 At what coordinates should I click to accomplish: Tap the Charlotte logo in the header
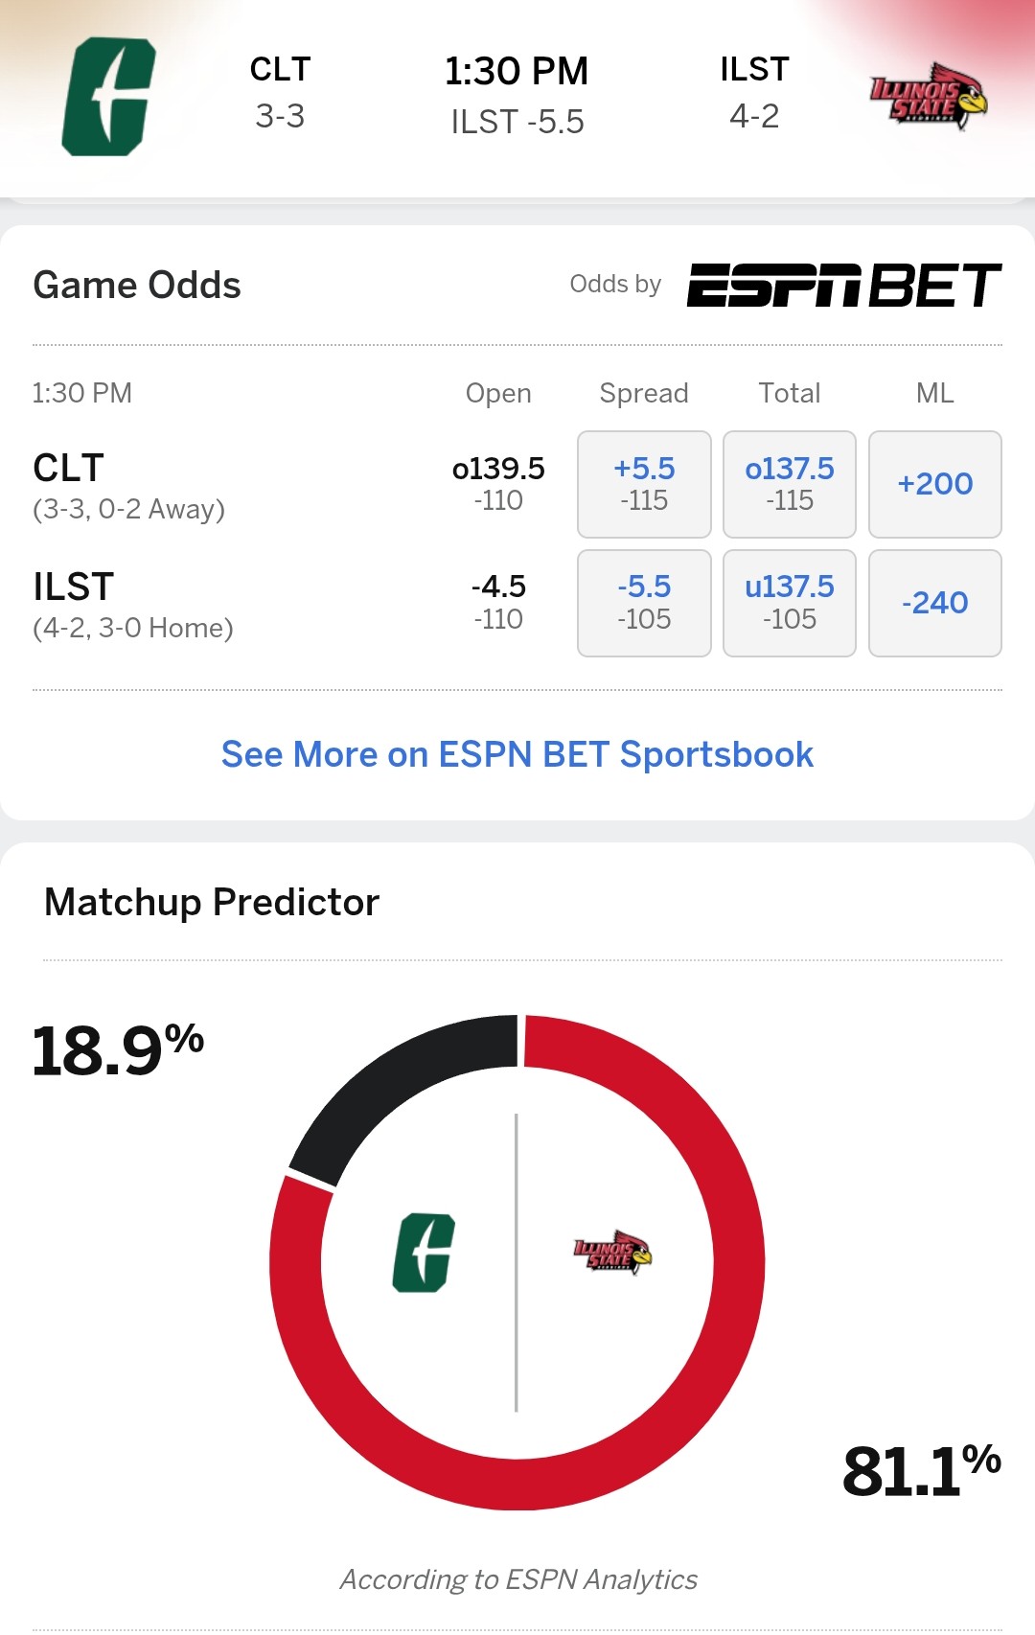tap(108, 97)
